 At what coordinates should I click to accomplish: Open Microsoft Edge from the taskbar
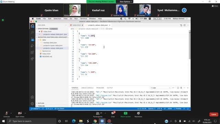pos(74,121)
